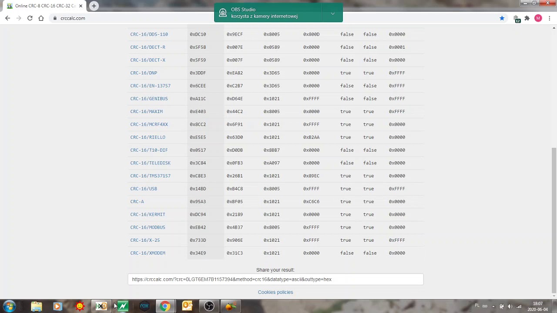
Task: Open the CRC-16/MCRF4XX link
Action: (149, 124)
